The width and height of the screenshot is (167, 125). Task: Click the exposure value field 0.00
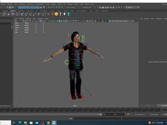[98, 21]
